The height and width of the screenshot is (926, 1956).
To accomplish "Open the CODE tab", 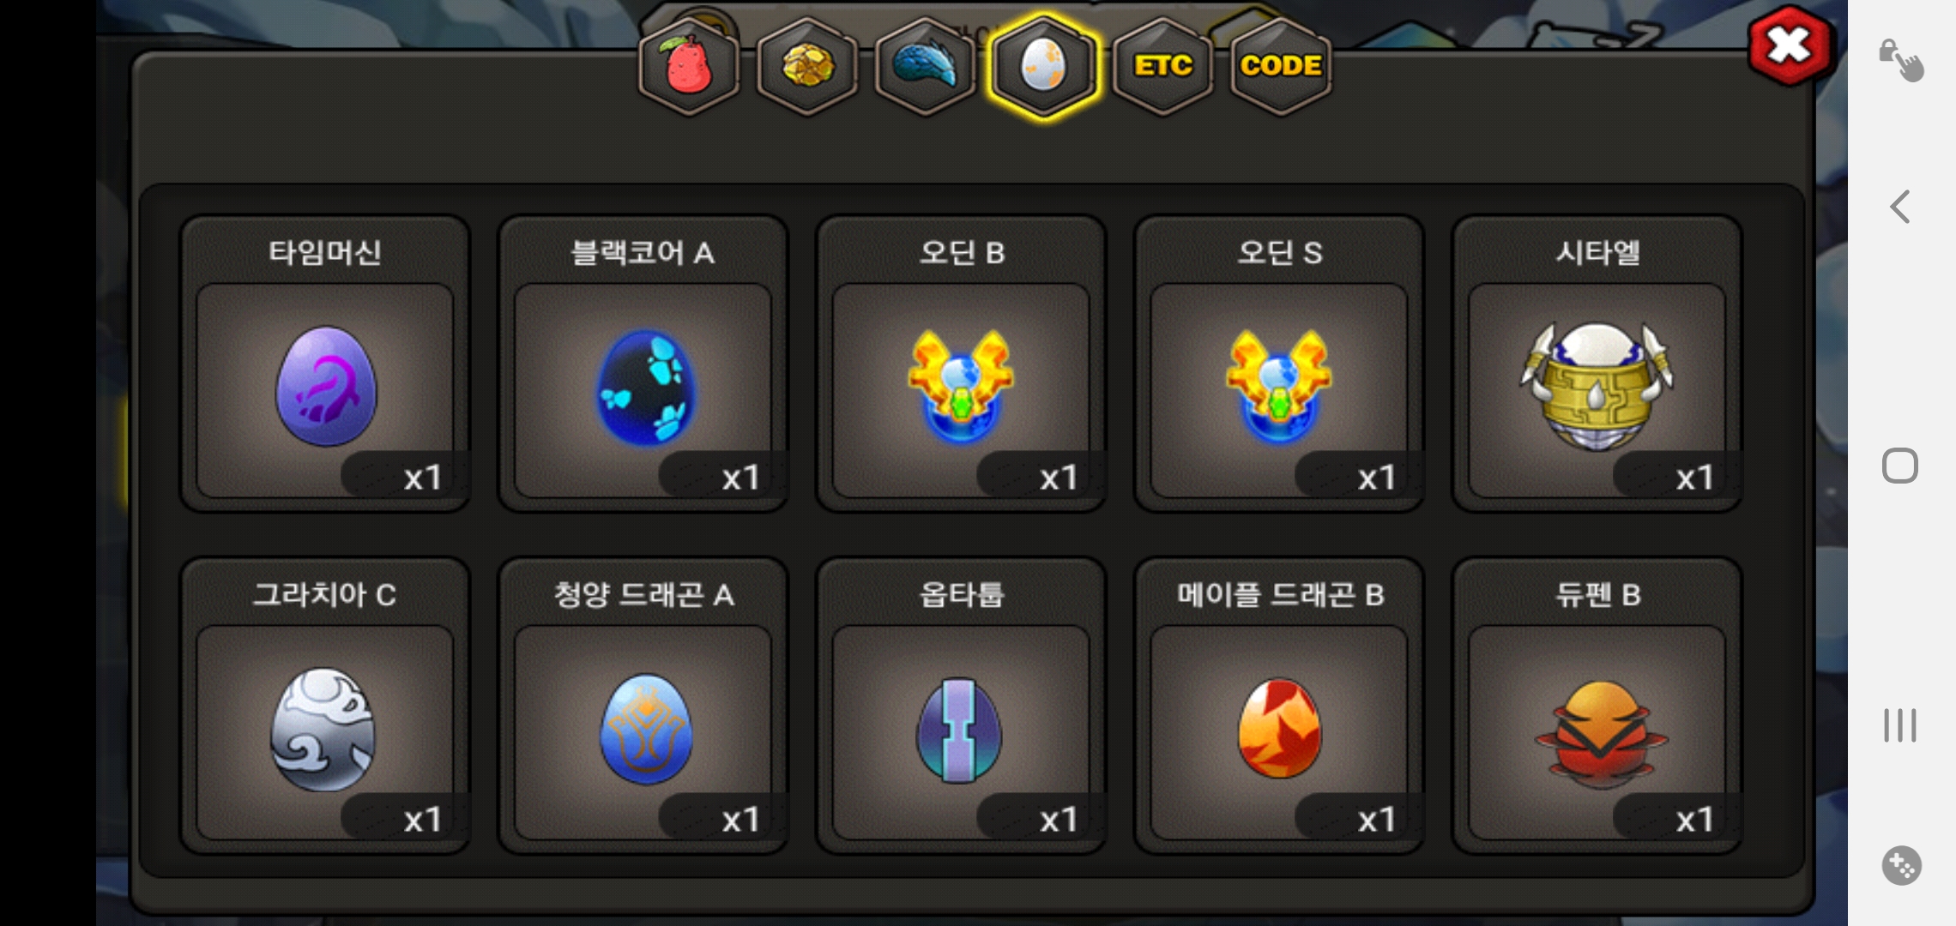I will pos(1281,66).
